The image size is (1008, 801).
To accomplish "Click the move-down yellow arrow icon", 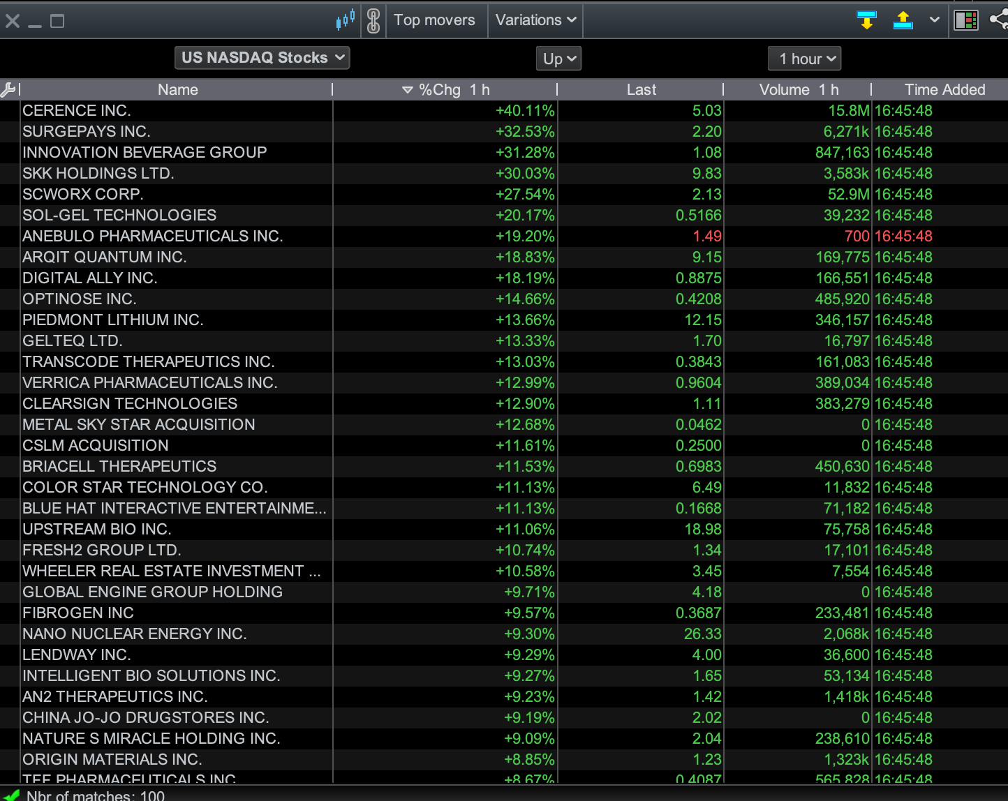I will (866, 20).
